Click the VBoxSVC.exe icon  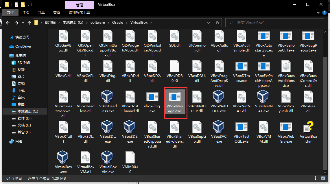[x=219, y=127]
